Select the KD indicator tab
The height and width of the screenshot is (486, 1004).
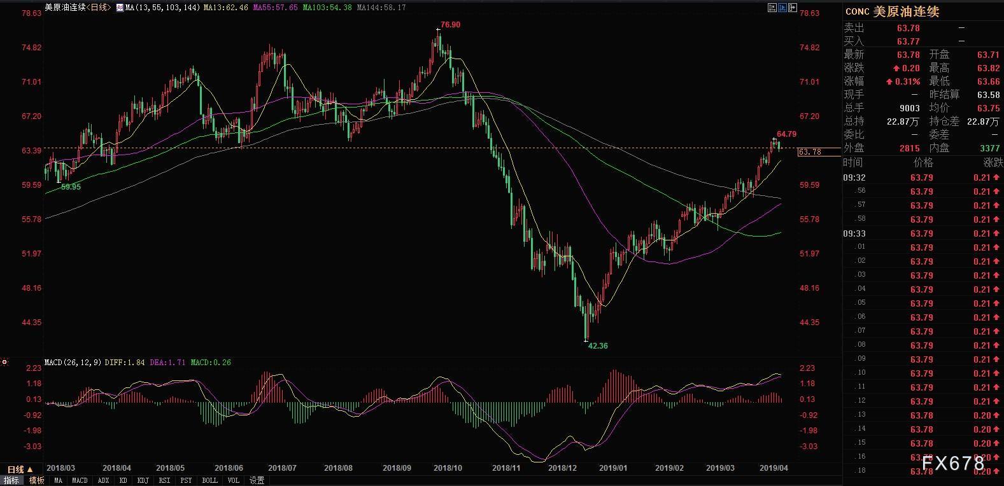[123, 481]
